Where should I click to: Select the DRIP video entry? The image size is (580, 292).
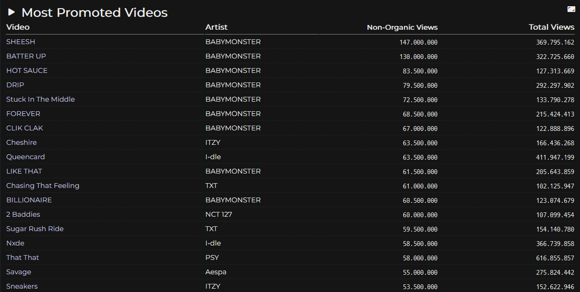pyautogui.click(x=15, y=85)
